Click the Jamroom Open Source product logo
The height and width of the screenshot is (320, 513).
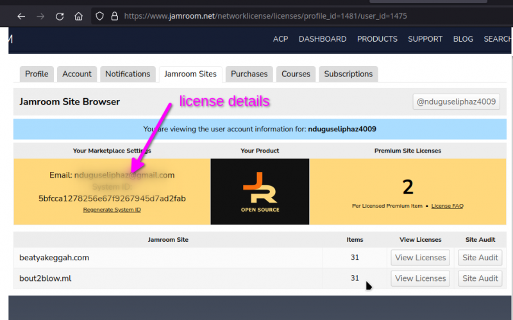tap(260, 192)
